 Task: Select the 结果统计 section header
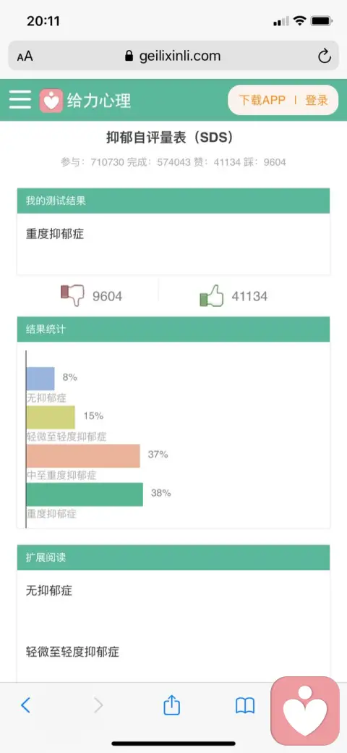(x=173, y=329)
